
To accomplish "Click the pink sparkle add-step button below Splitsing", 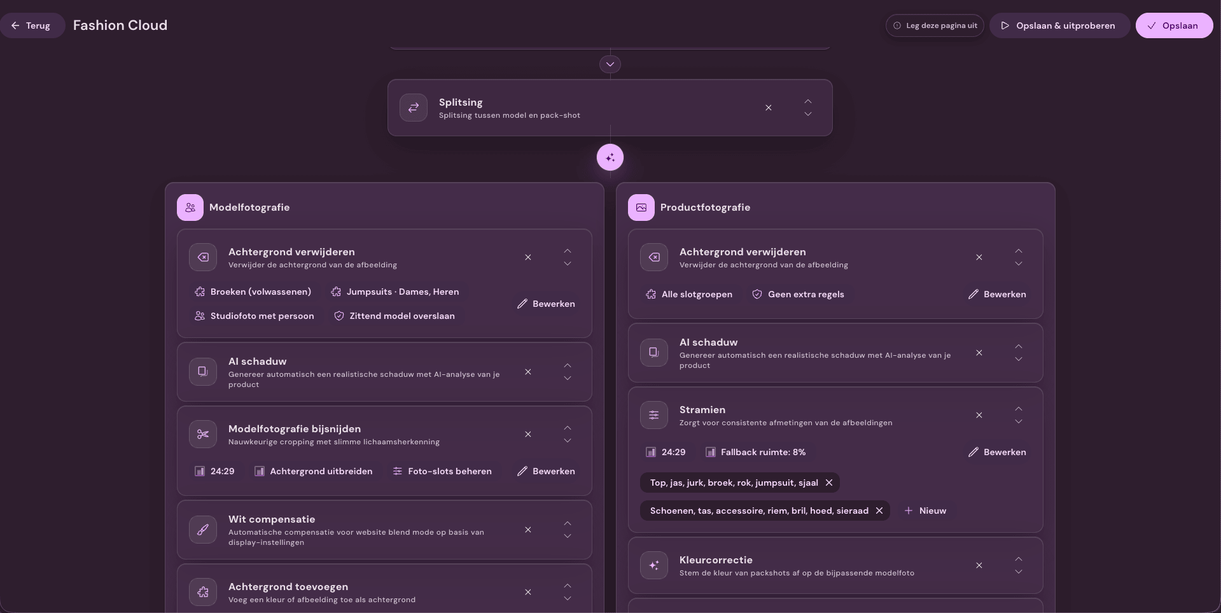I will pyautogui.click(x=610, y=157).
